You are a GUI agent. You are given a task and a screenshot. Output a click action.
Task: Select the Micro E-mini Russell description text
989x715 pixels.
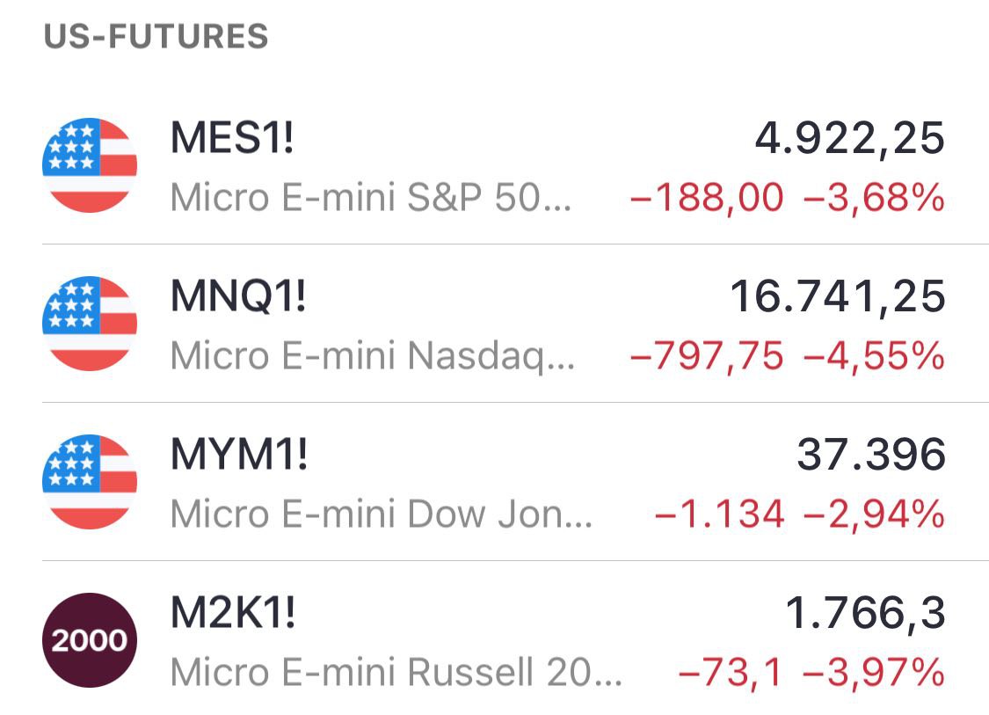tap(396, 674)
